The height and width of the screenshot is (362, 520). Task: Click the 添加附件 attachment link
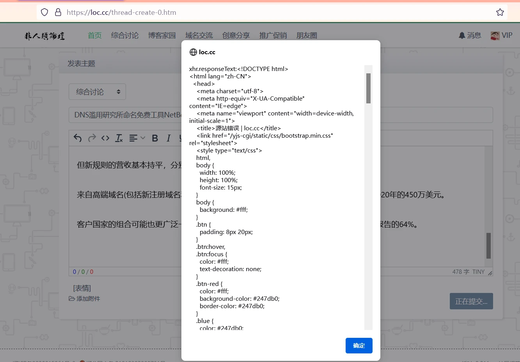(85, 298)
